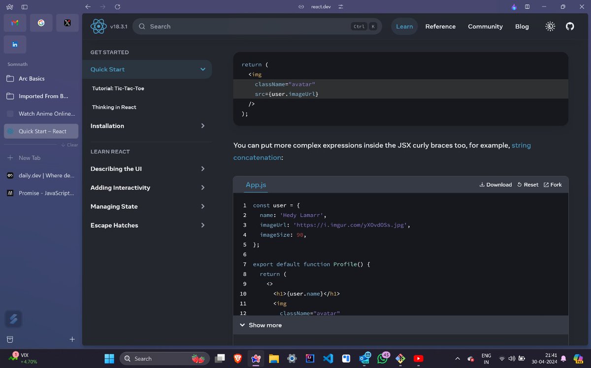Image resolution: width=591 pixels, height=368 pixels.
Task: Open the site controls icon beside react.dev
Action: click(x=340, y=7)
